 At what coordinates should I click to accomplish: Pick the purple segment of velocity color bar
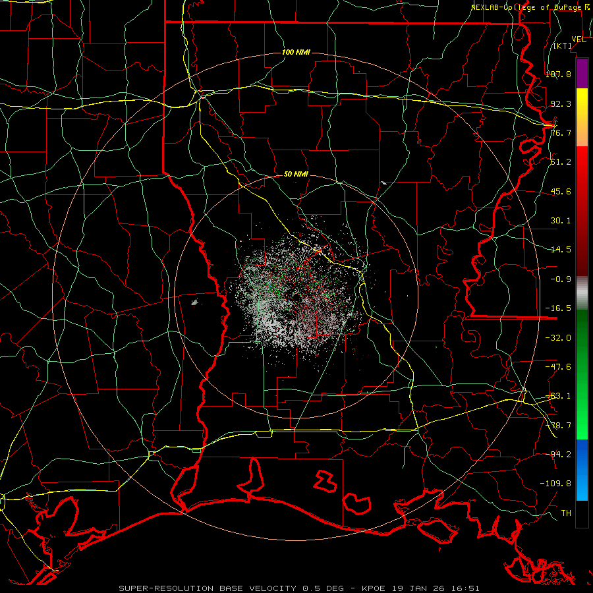582,74
